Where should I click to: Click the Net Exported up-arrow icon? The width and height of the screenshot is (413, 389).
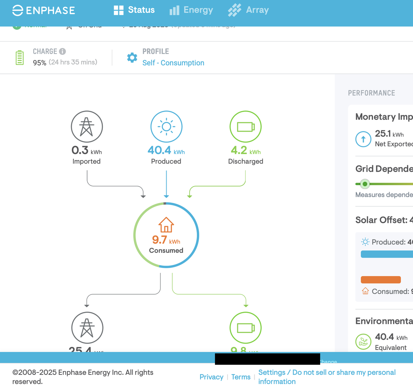[x=363, y=139]
